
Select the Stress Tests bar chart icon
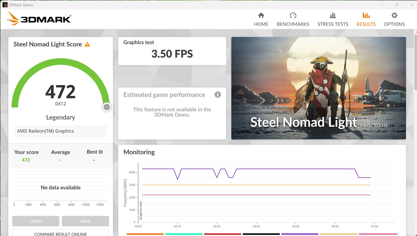(x=333, y=15)
